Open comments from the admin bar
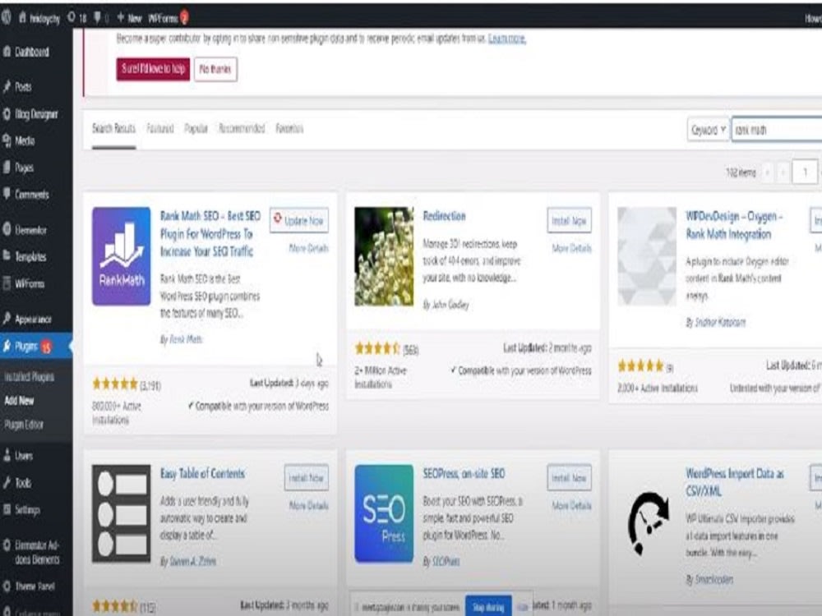 [101, 18]
